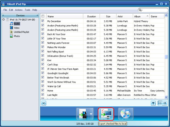Sort by the Name column header
The width and height of the screenshot is (170, 127).
[x=65, y=16]
